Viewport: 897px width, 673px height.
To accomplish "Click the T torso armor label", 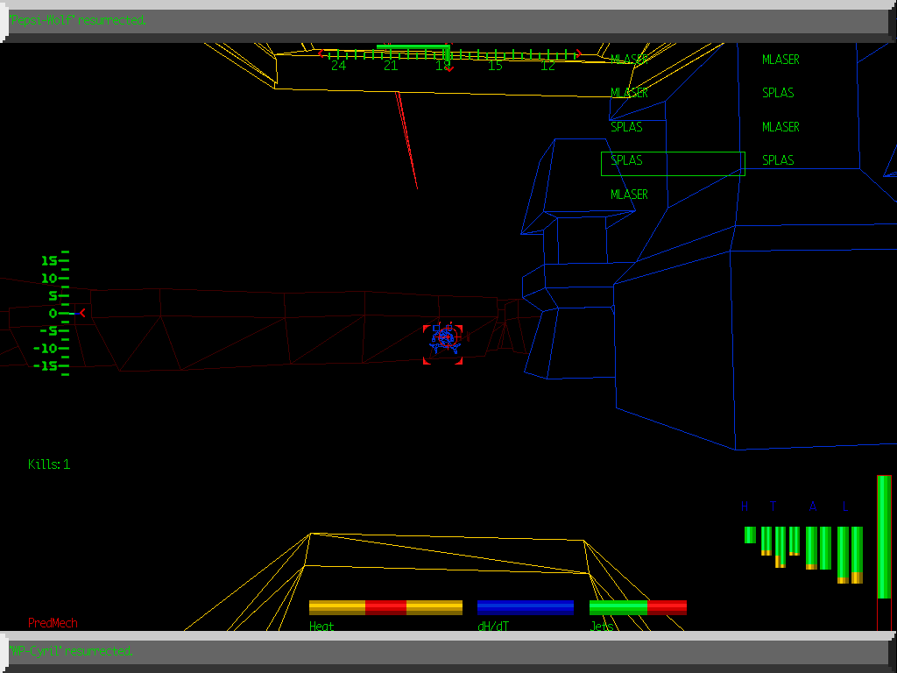I will point(773,507).
